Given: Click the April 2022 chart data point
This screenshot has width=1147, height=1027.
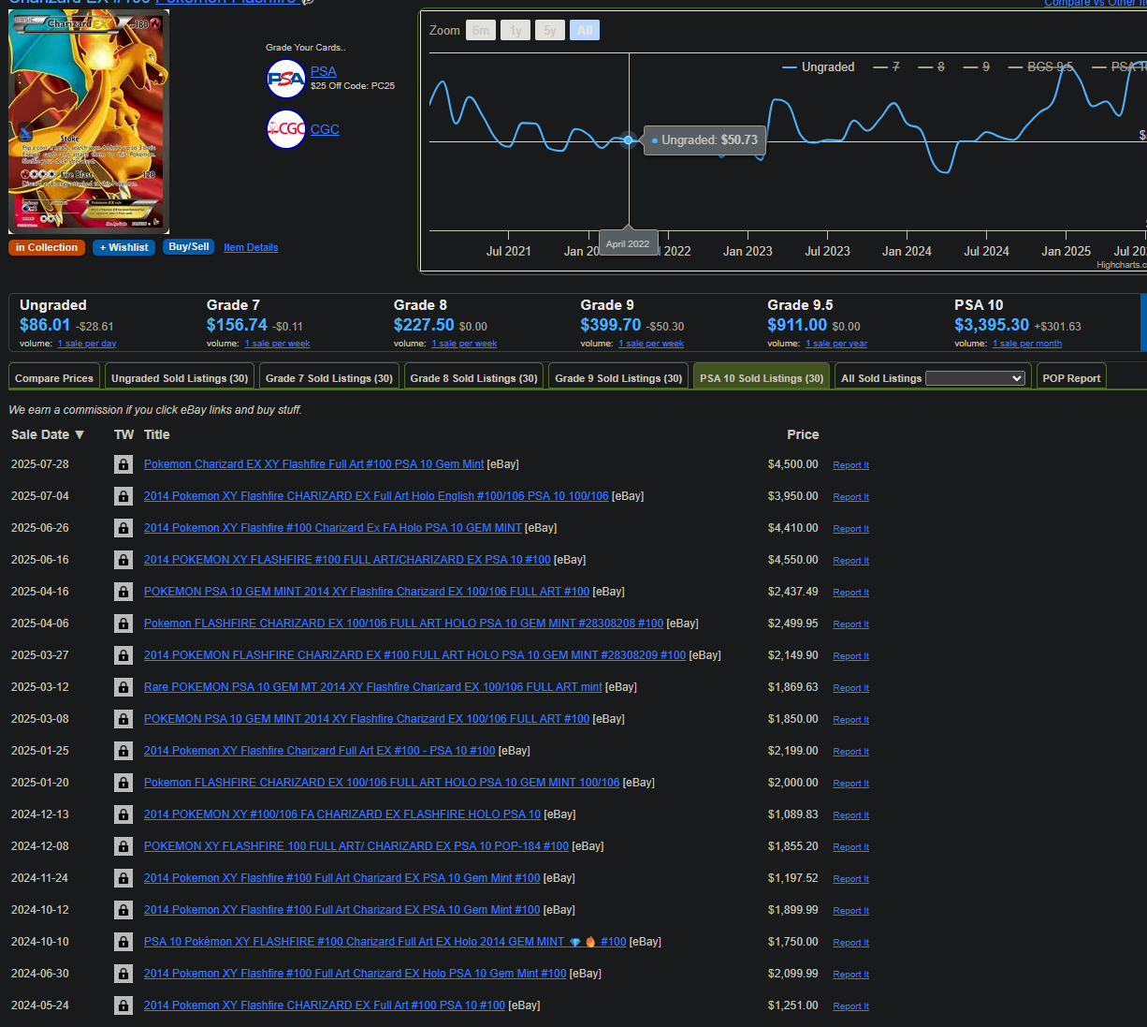Looking at the screenshot, I should click(x=629, y=140).
